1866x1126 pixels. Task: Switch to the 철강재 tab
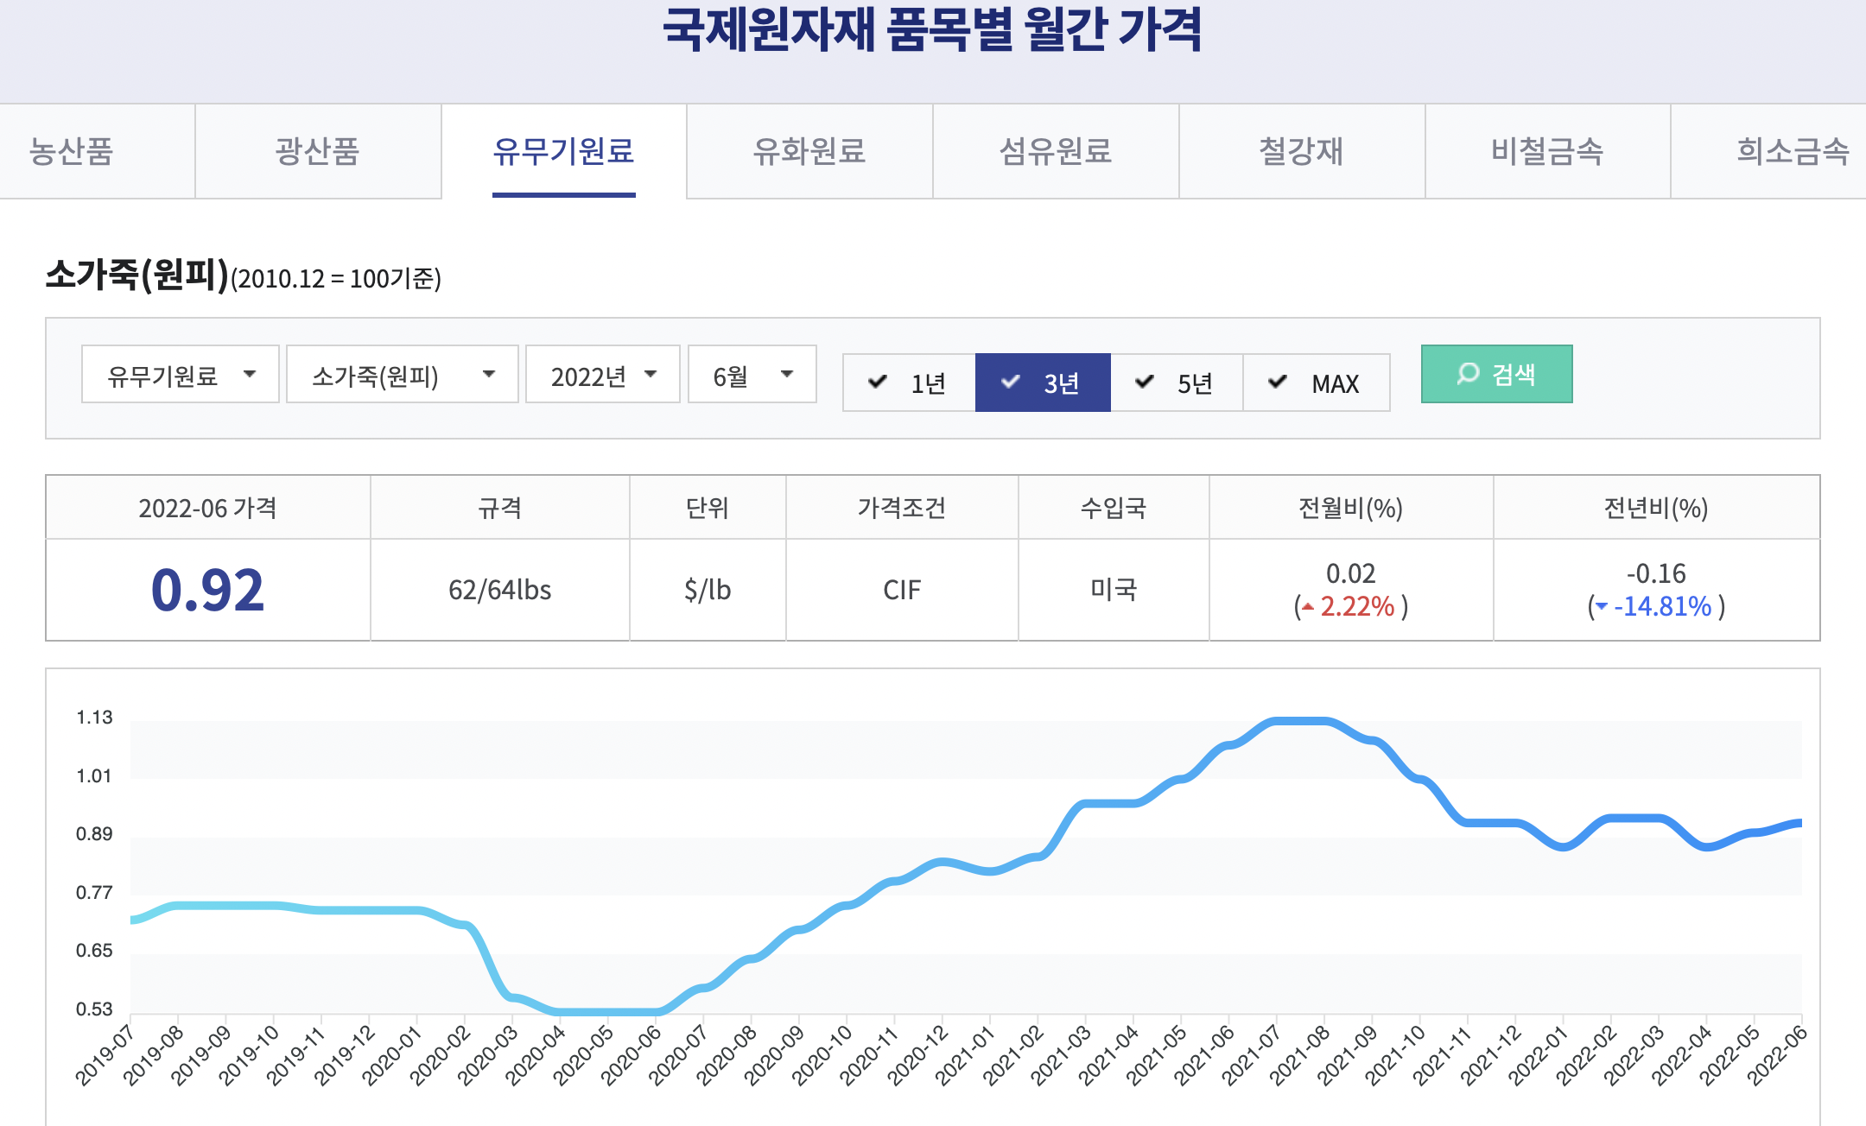pyautogui.click(x=1301, y=152)
